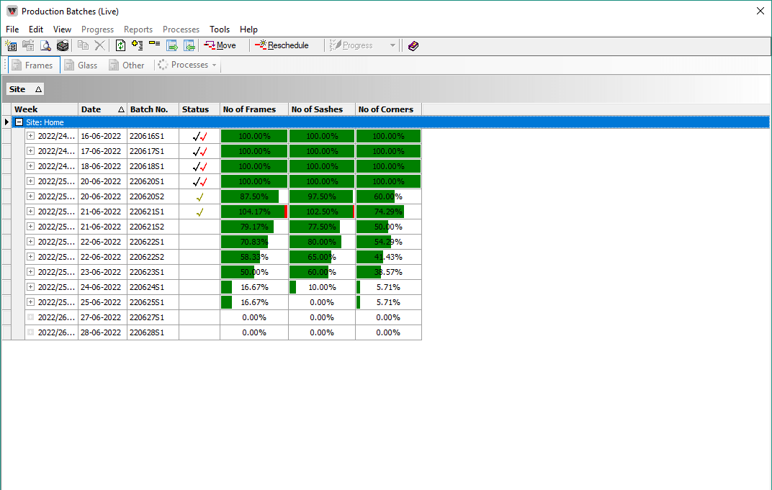
Task: Click the collapse all rows icon
Action: pos(155,44)
